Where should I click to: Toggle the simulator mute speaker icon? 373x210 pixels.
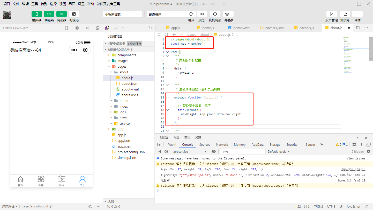click(87, 28)
